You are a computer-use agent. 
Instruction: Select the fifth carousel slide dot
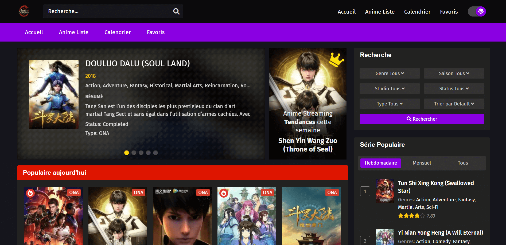point(155,153)
